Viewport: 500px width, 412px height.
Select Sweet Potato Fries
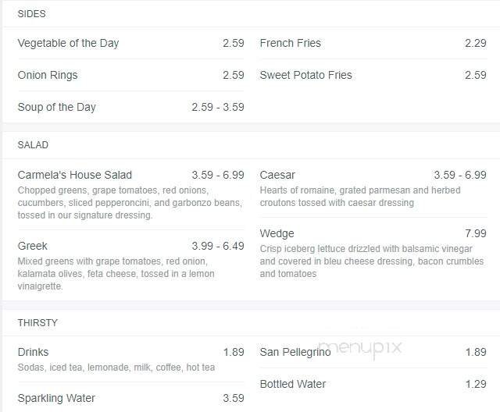305,75
